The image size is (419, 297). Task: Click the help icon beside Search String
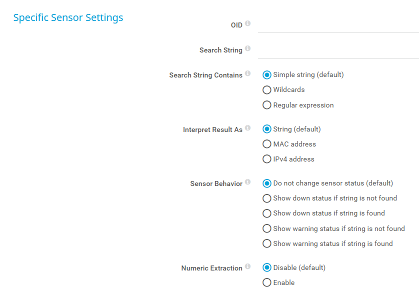[x=247, y=48]
